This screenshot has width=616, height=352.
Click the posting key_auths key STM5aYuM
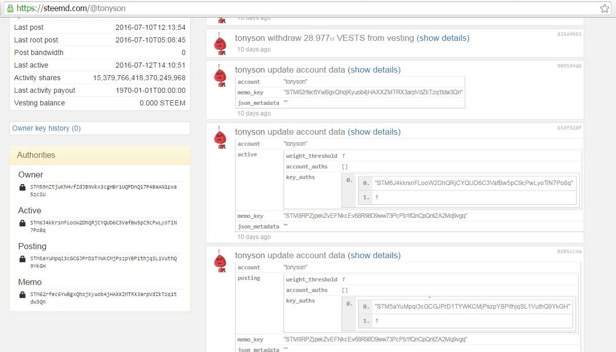pyautogui.click(x=472, y=307)
